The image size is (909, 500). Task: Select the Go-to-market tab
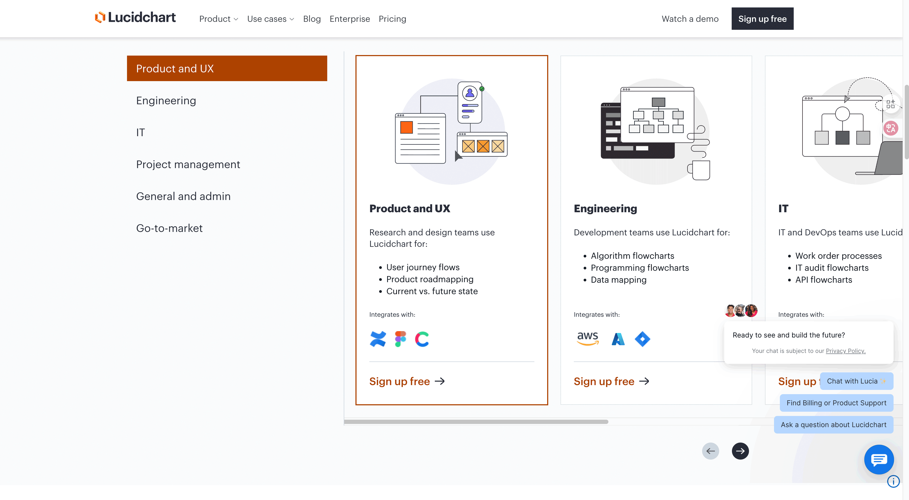click(227, 228)
